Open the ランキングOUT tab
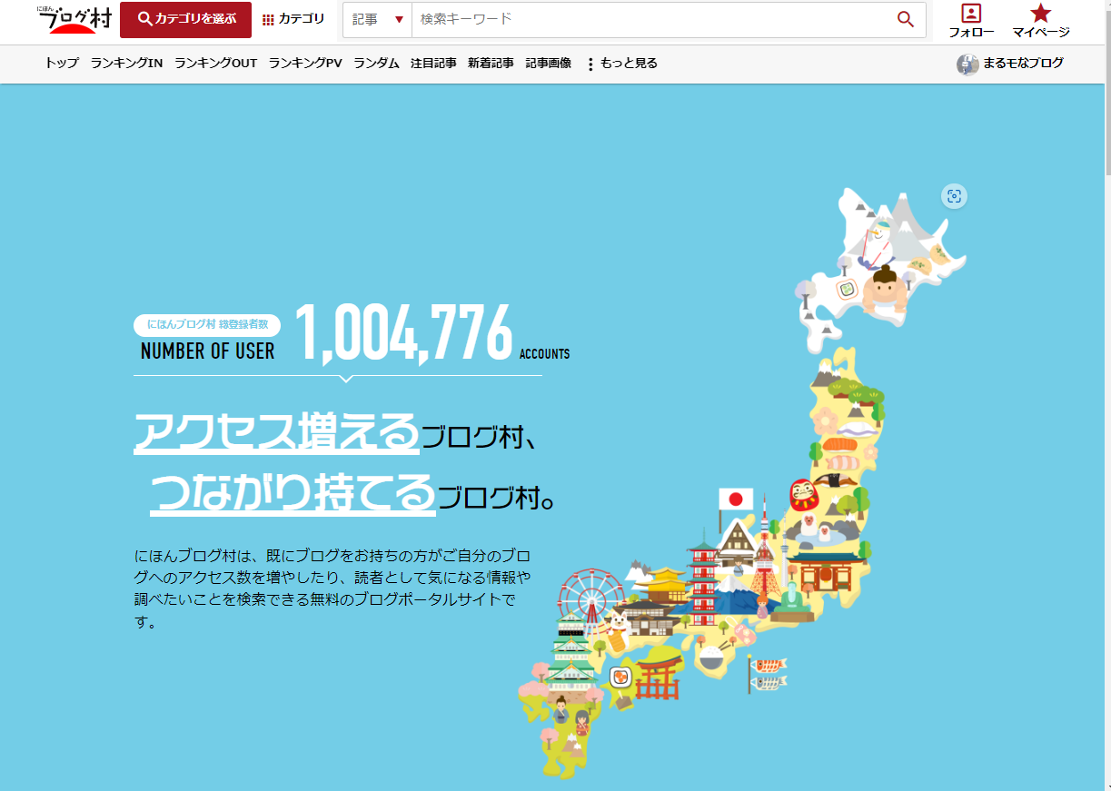This screenshot has height=791, width=1111. [x=216, y=64]
